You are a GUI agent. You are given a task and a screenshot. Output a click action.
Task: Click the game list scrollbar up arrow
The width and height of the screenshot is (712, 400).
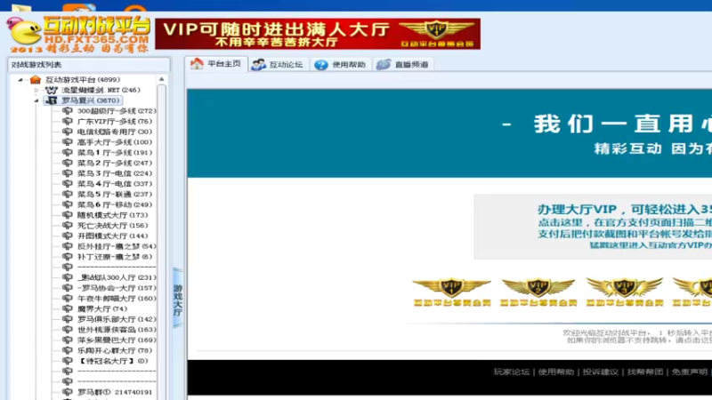tap(162, 79)
